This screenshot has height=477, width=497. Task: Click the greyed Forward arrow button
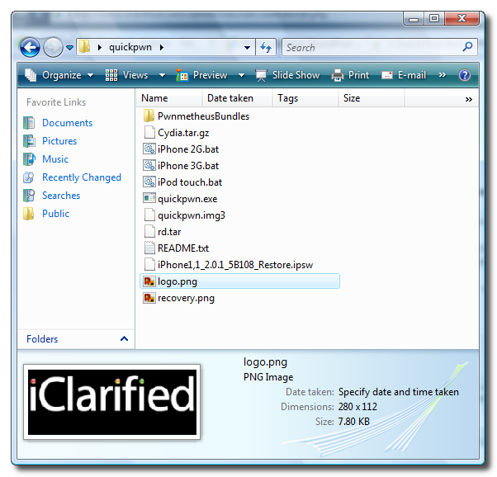pyautogui.click(x=53, y=48)
